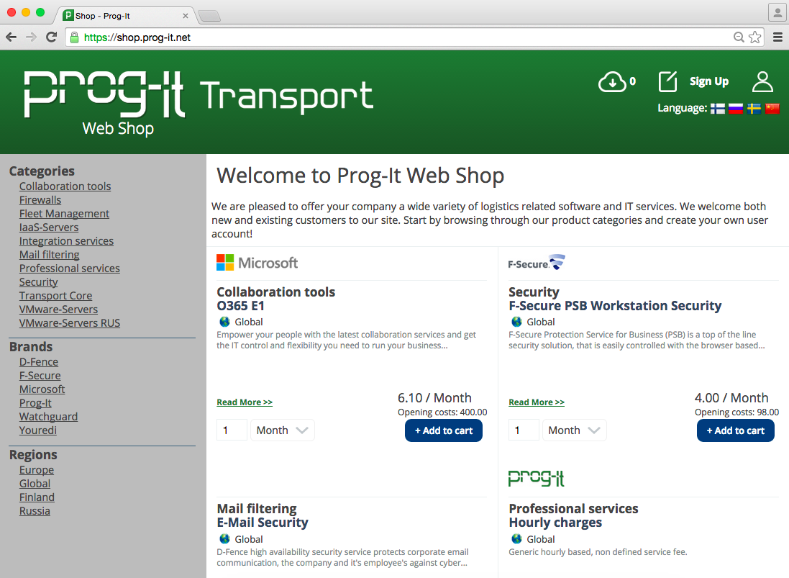Open a new browser tab
Viewport: 789px width, 578px height.
pos(209,16)
